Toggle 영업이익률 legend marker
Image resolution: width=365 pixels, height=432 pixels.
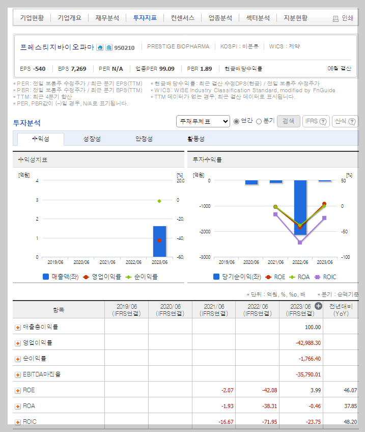[x=86, y=277]
